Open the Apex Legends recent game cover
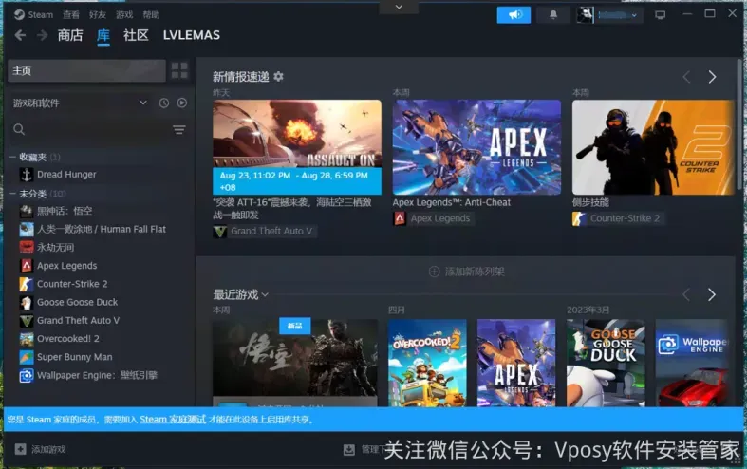The width and height of the screenshot is (747, 469). pyautogui.click(x=516, y=363)
